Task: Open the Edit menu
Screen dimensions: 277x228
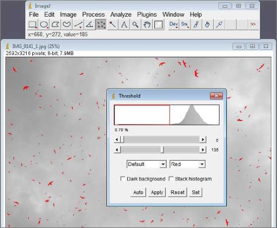Action: click(49, 14)
